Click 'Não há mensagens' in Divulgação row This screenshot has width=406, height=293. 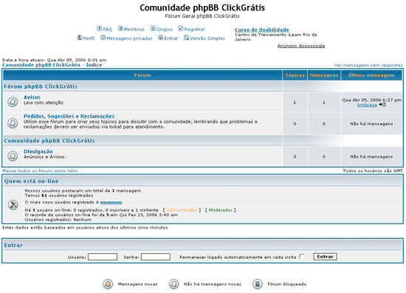(x=371, y=157)
